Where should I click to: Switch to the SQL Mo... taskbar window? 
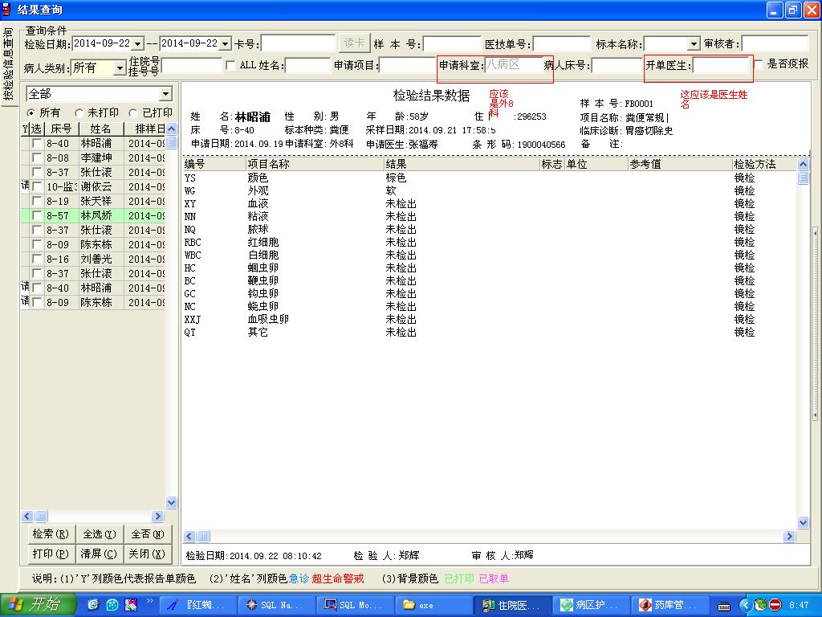point(354,605)
